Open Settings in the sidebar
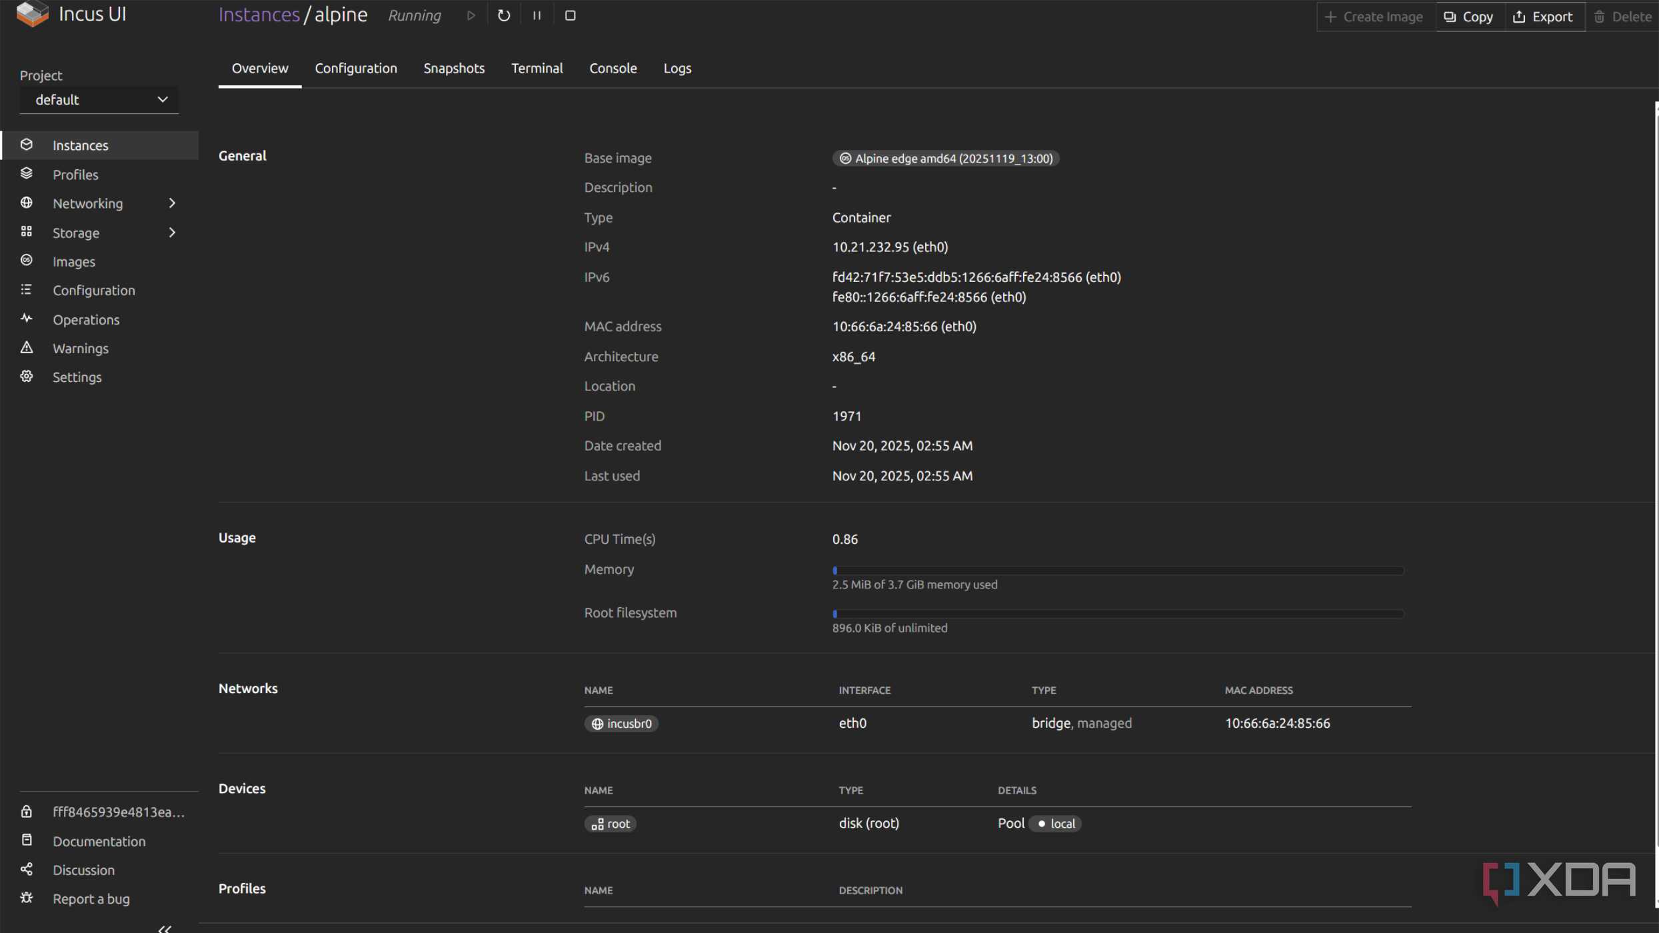 pyautogui.click(x=100, y=377)
